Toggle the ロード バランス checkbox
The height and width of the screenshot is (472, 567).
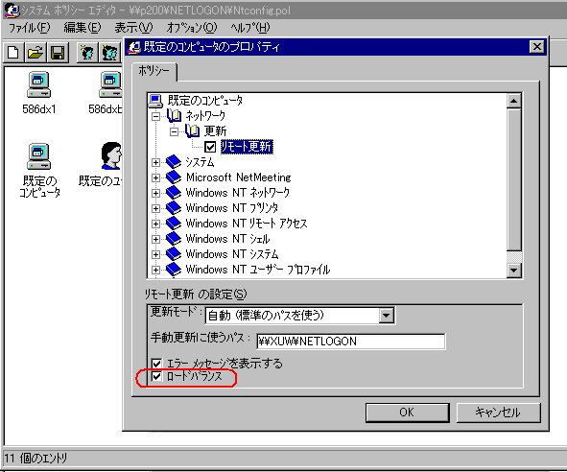pos(156,376)
